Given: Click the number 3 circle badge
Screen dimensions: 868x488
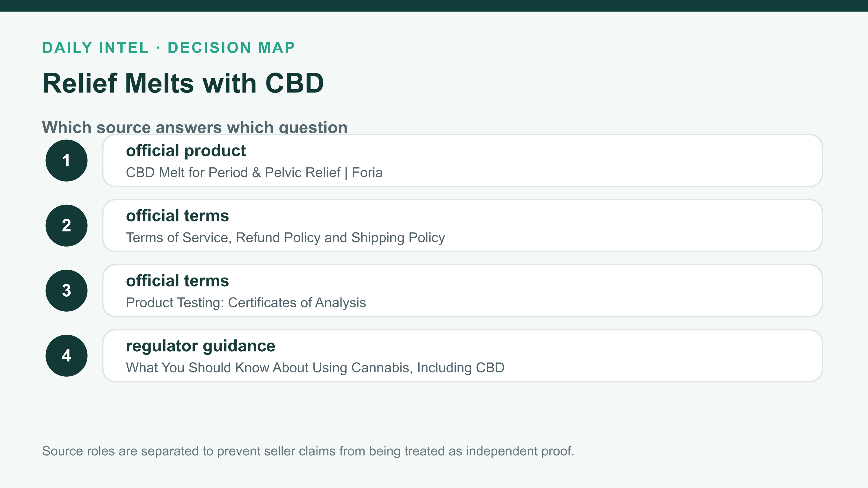Looking at the screenshot, I should pos(66,291).
